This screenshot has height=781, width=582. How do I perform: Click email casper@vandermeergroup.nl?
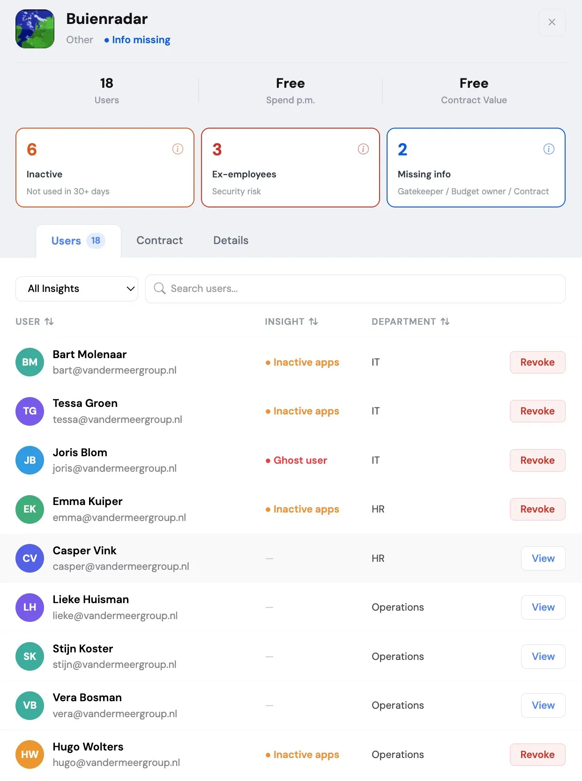tap(121, 567)
